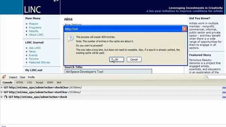The width and height of the screenshot is (226, 127).
Task: Click the LINC logo
Action: pos(32,10)
